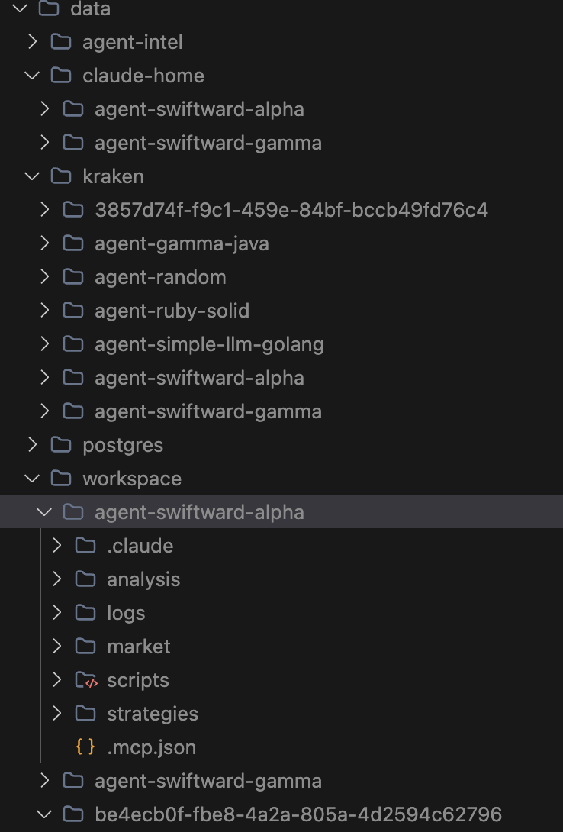Collapse the workspace folder
563x832 pixels.
point(32,479)
